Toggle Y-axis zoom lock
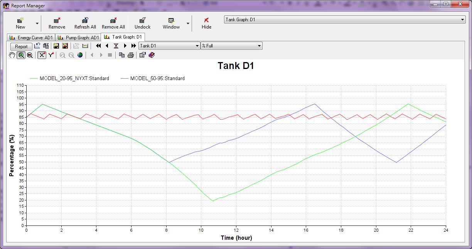 pyautogui.click(x=51, y=55)
